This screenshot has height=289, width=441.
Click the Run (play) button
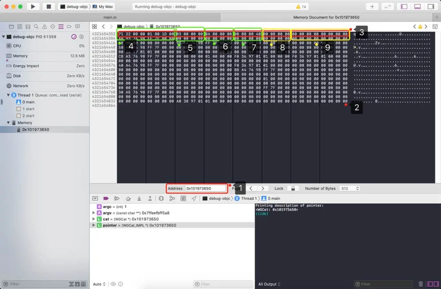[x=33, y=7]
